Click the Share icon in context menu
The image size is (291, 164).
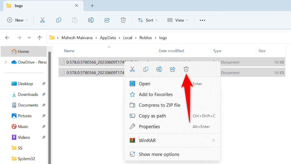coord(173,69)
